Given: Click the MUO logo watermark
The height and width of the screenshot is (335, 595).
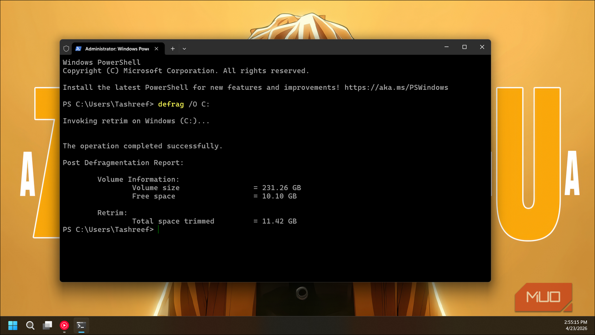Looking at the screenshot, I should pyautogui.click(x=543, y=297).
